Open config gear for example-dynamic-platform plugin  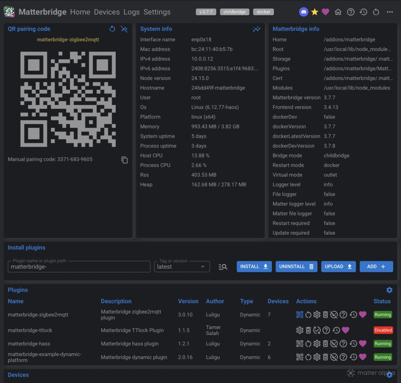317,357
